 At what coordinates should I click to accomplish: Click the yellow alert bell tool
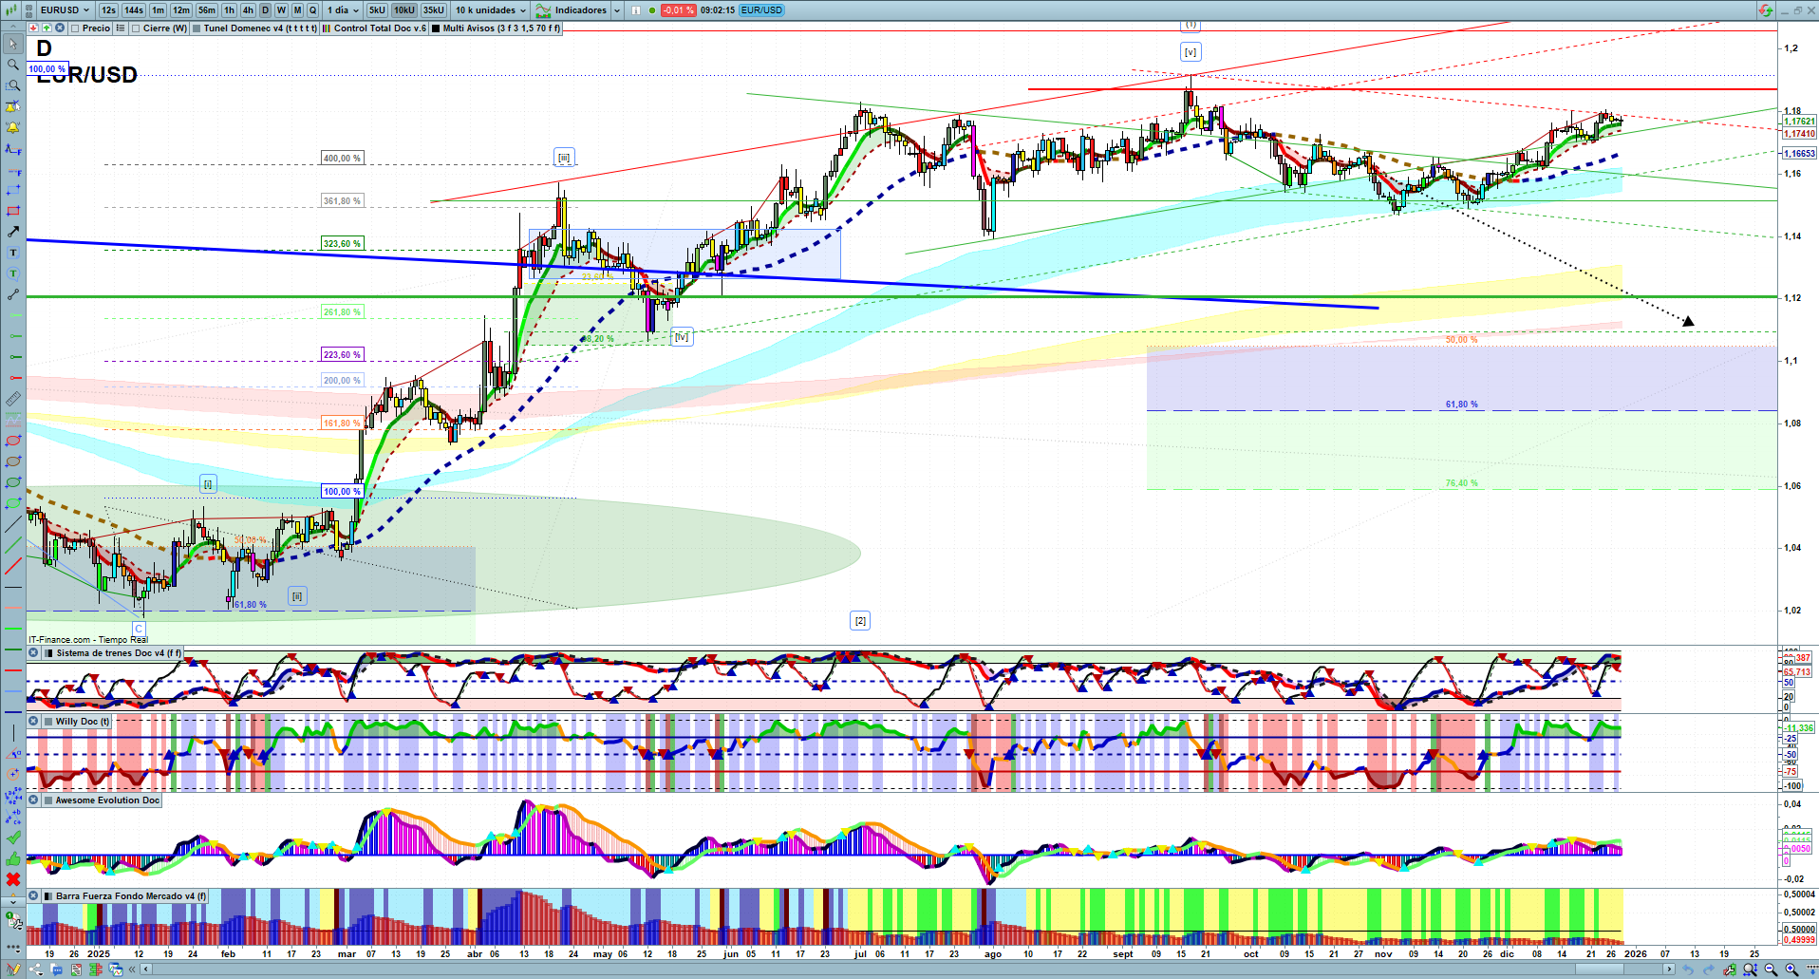(x=13, y=127)
